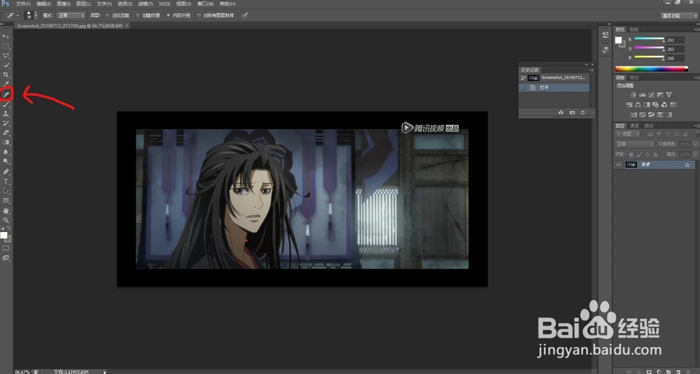Select the Gradient tool
The image size is (700, 374).
6,143
